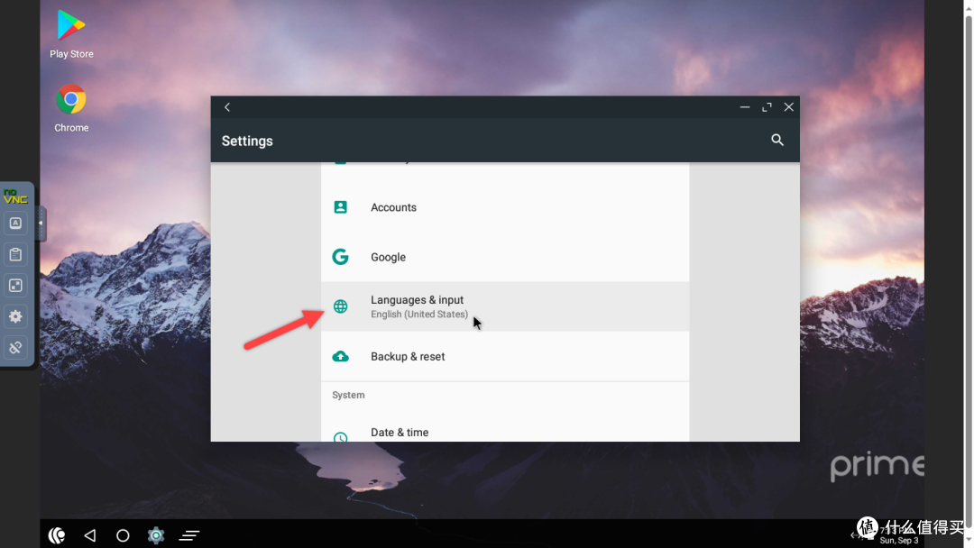This screenshot has width=974, height=548.
Task: Click the cloud upload Backup icon
Action: [x=340, y=356]
